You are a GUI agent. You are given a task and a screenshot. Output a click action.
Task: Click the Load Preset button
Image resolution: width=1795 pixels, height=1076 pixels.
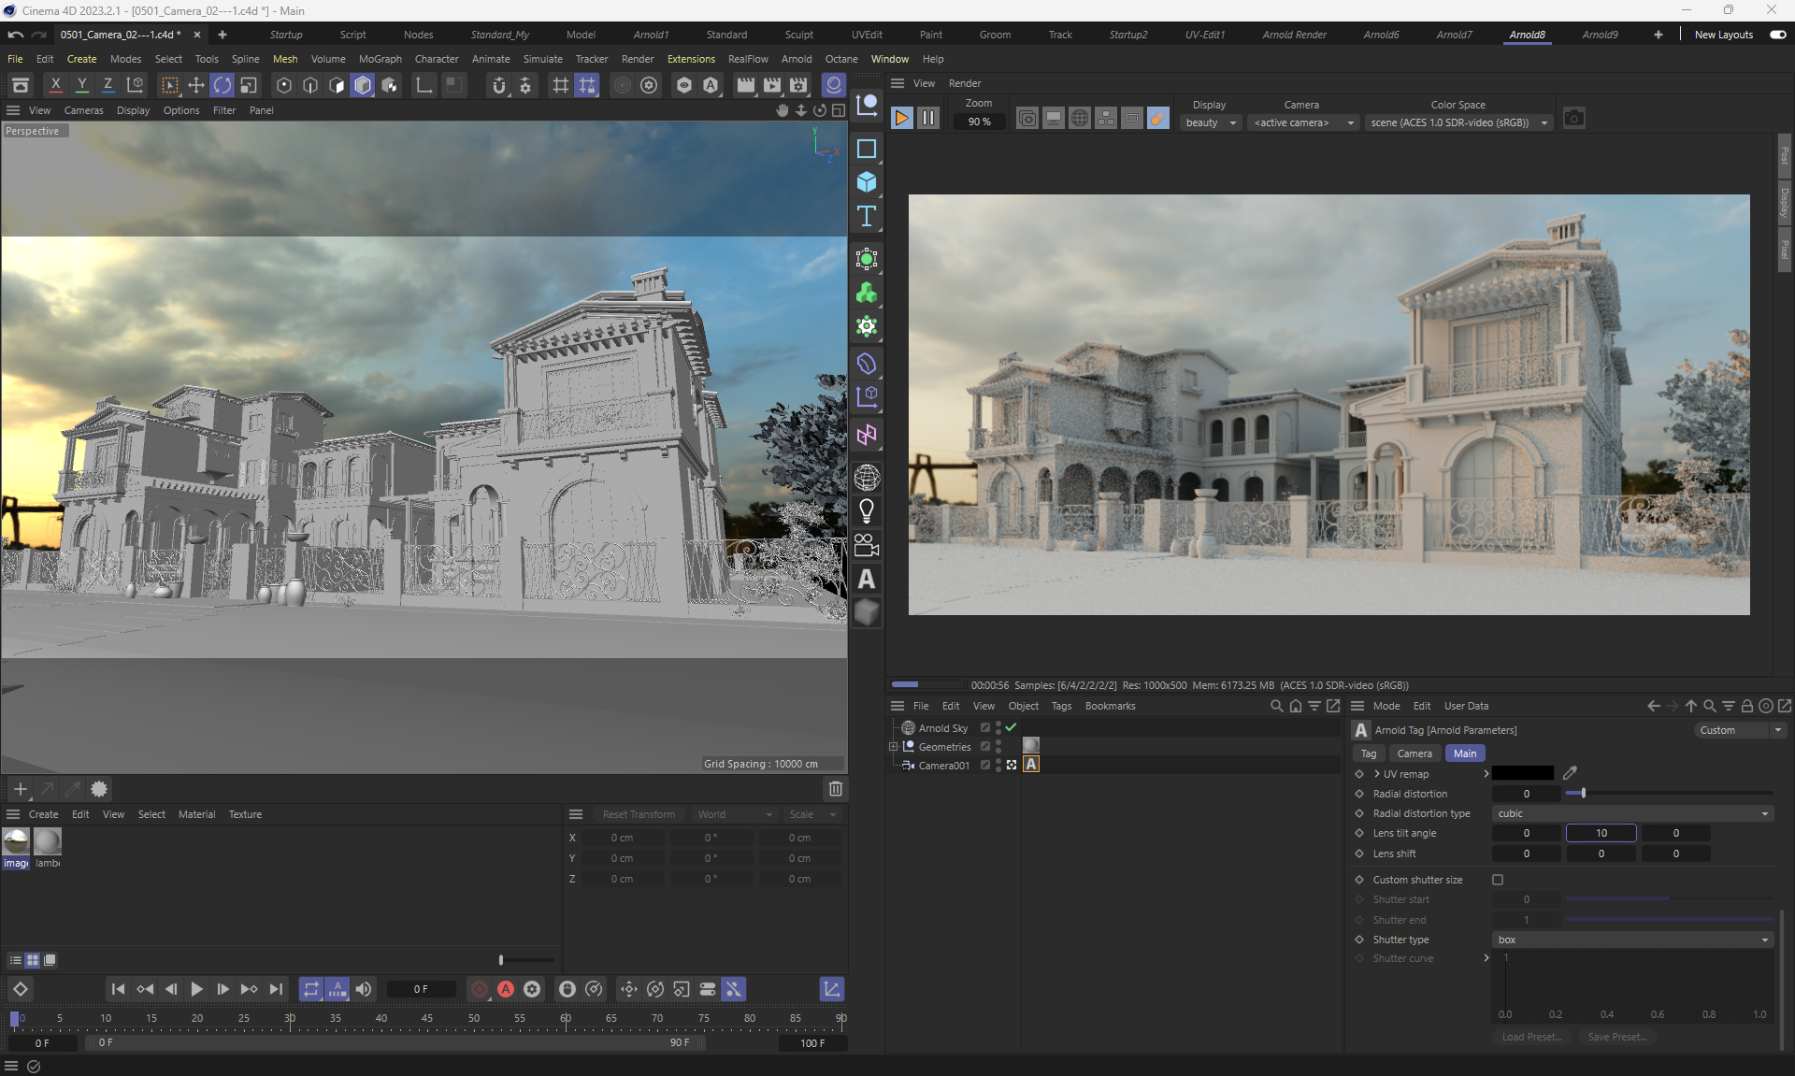pyautogui.click(x=1530, y=1037)
